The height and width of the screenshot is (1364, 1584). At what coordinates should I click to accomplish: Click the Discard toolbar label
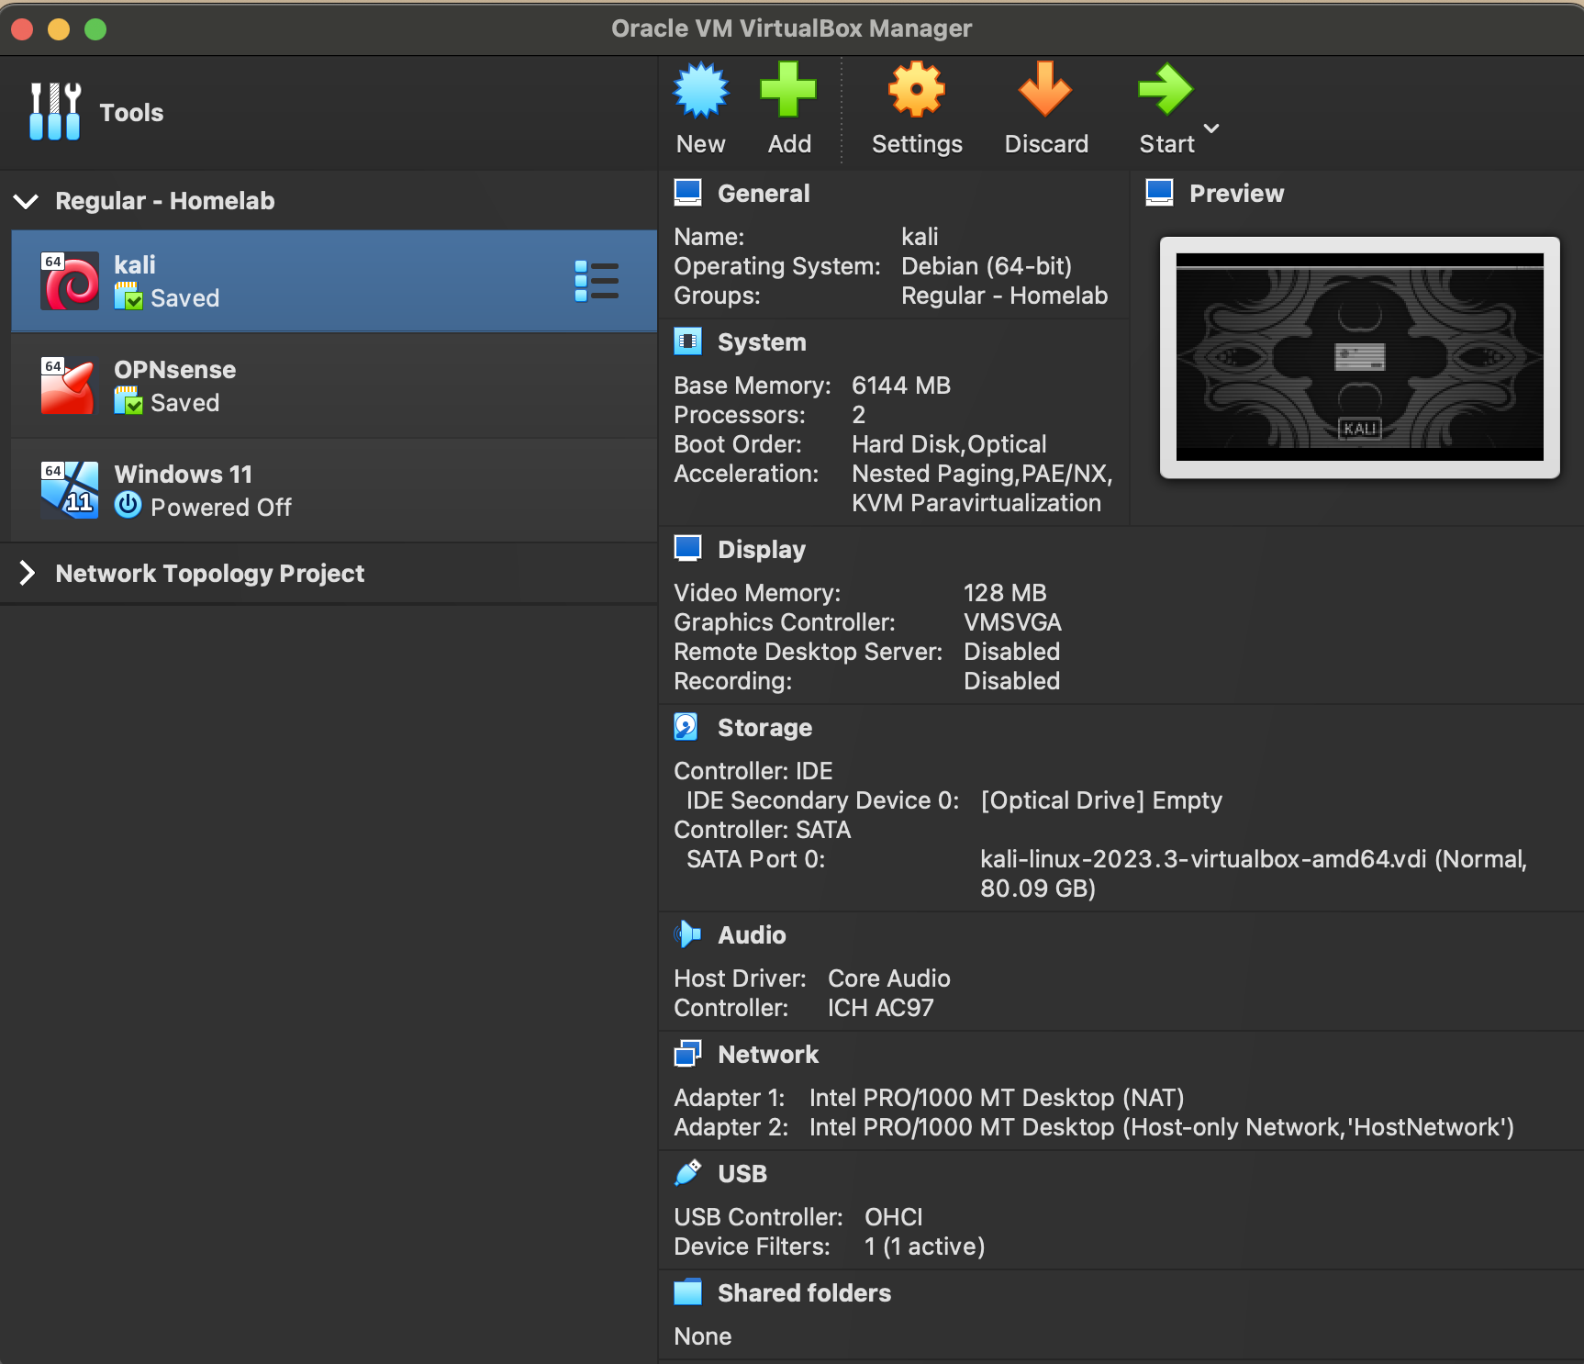(1046, 144)
